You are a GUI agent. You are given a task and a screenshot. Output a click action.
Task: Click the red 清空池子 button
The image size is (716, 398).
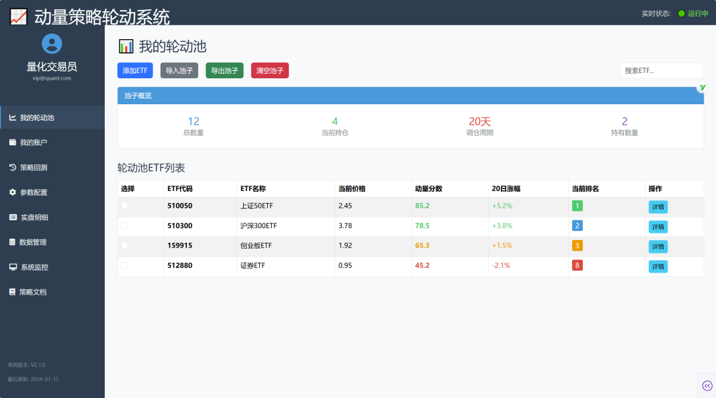[270, 70]
